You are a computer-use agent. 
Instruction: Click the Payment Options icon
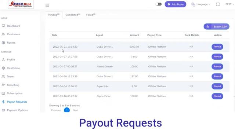3,110
